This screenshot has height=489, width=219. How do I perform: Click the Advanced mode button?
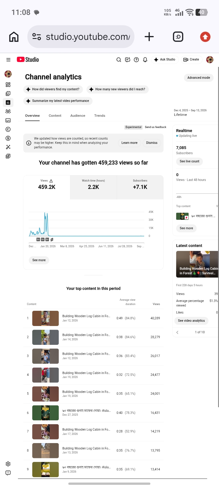point(199,78)
